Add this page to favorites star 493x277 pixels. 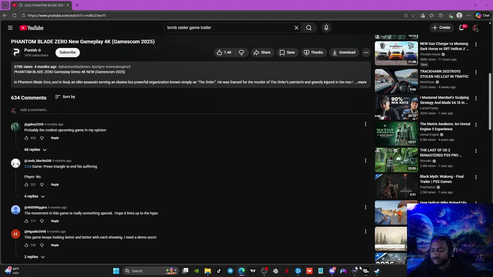pos(413,15)
